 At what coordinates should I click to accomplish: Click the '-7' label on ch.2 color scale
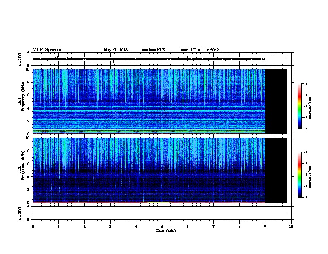pyautogui.click(x=306, y=197)
